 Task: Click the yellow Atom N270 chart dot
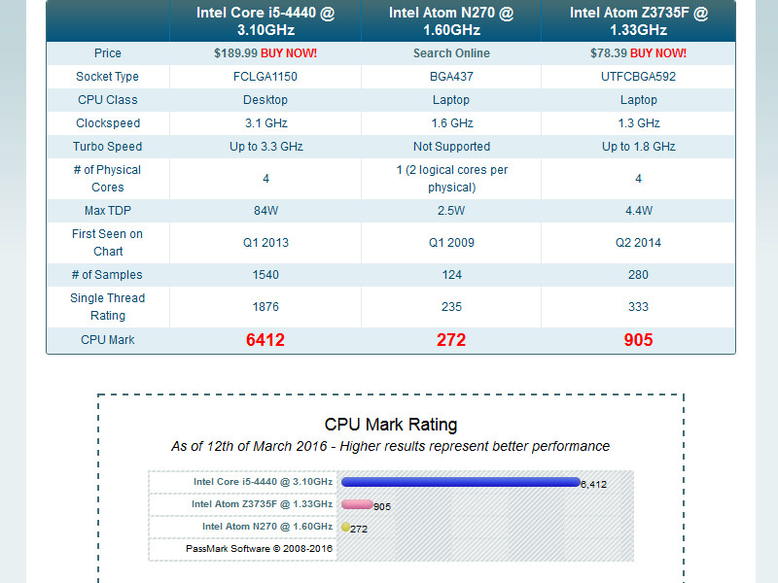tap(345, 527)
